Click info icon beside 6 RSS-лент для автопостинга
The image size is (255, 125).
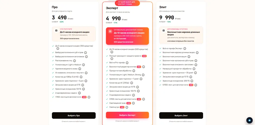(196, 85)
